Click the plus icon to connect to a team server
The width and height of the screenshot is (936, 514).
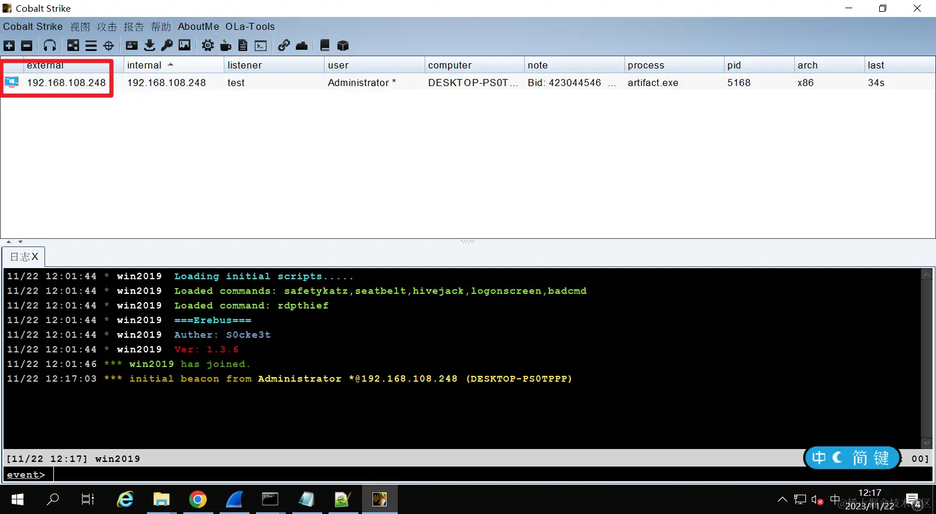(x=9, y=46)
